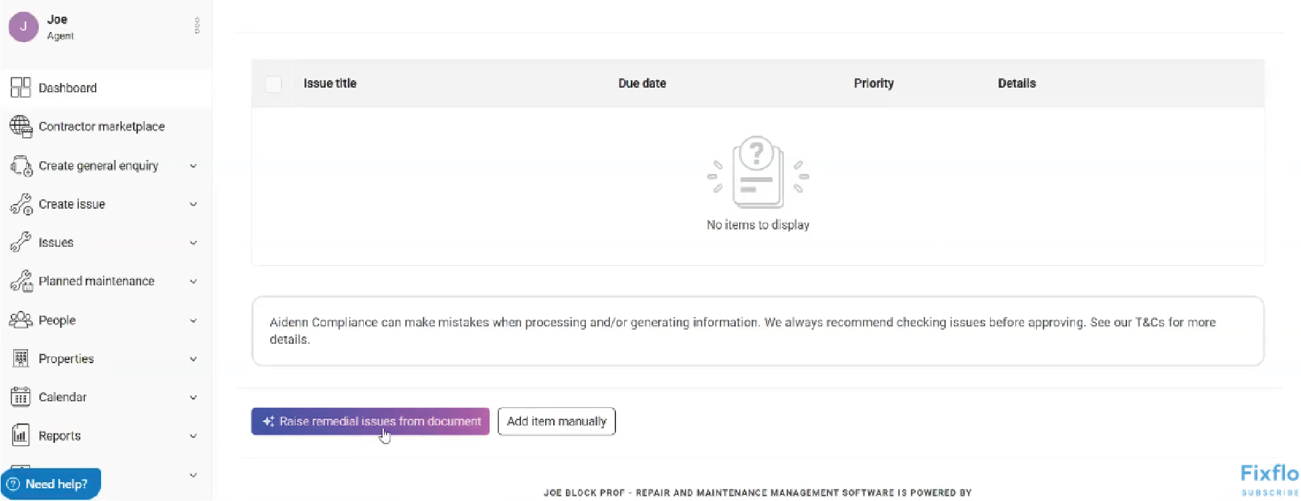1301x501 pixels.
Task: Click the Details column header
Action: (1017, 84)
